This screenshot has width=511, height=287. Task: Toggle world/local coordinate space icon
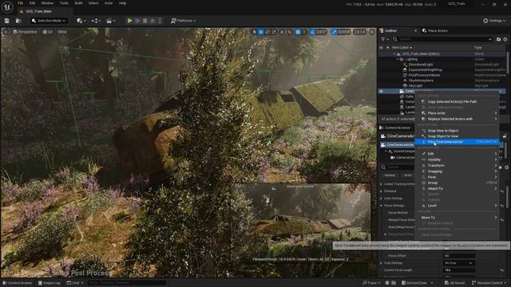click(282, 32)
